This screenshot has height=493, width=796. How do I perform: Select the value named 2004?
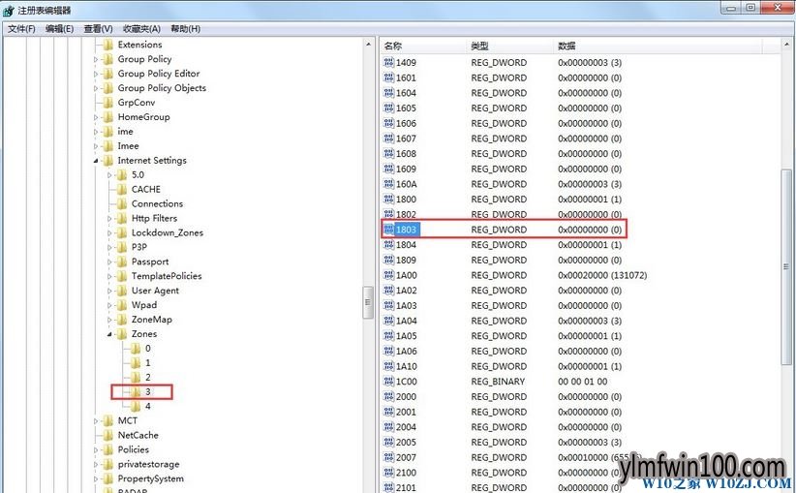click(406, 427)
